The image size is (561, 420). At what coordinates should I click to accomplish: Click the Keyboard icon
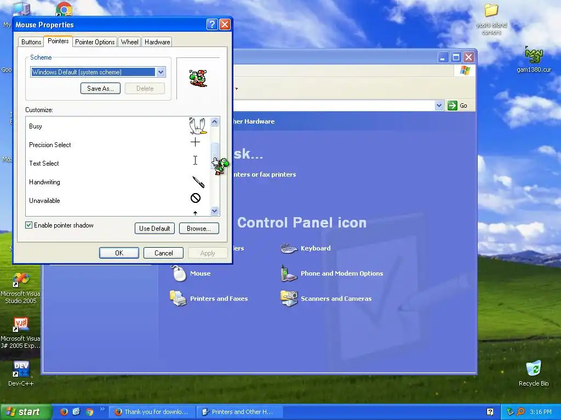point(289,248)
